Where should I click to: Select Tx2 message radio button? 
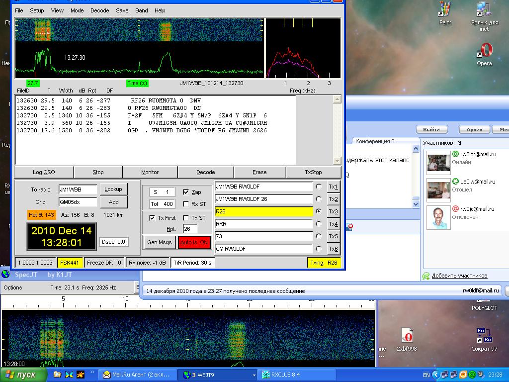pos(319,199)
